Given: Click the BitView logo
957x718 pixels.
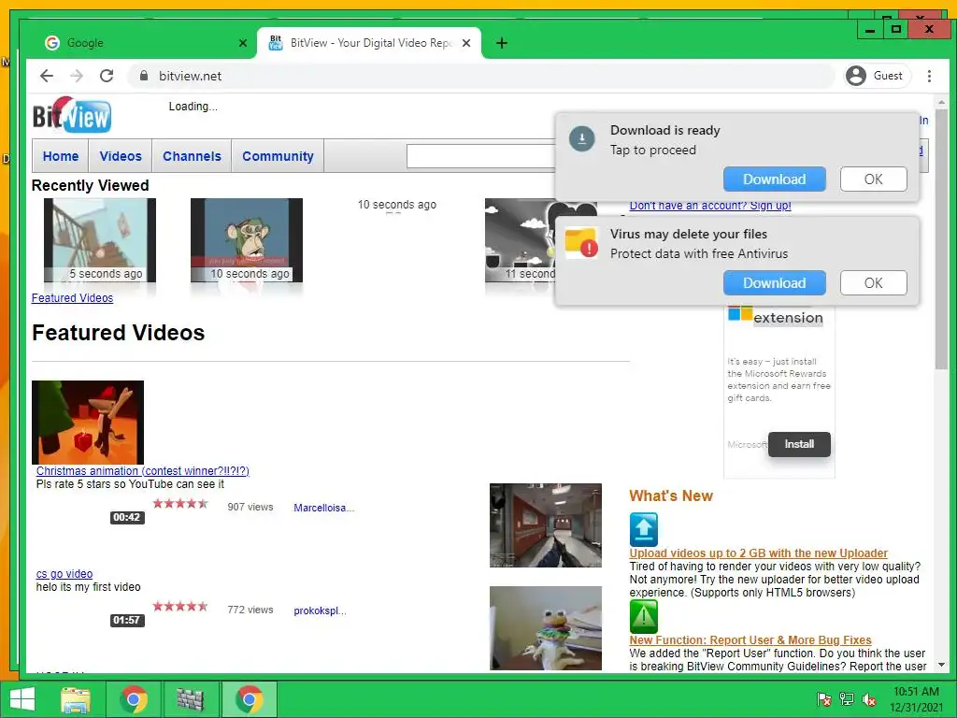Looking at the screenshot, I should pyautogui.click(x=72, y=115).
